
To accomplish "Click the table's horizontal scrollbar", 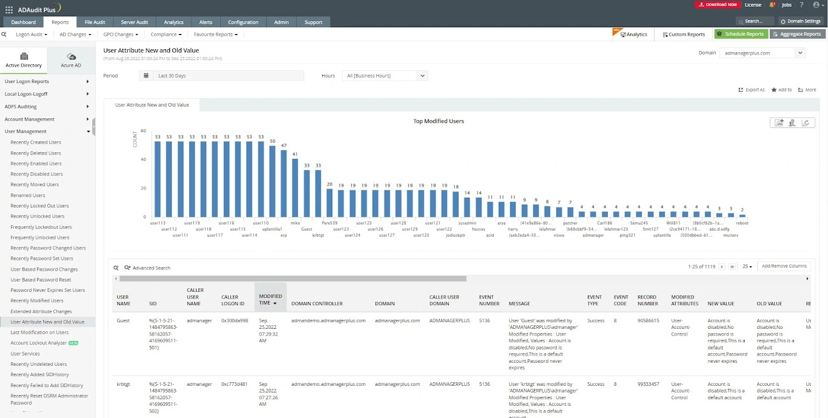I will [293, 278].
